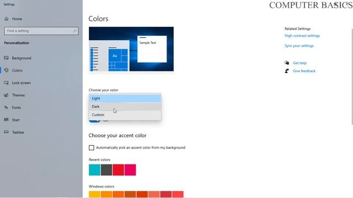Click the Lock screen icon
This screenshot has width=353, height=198.
6,82
